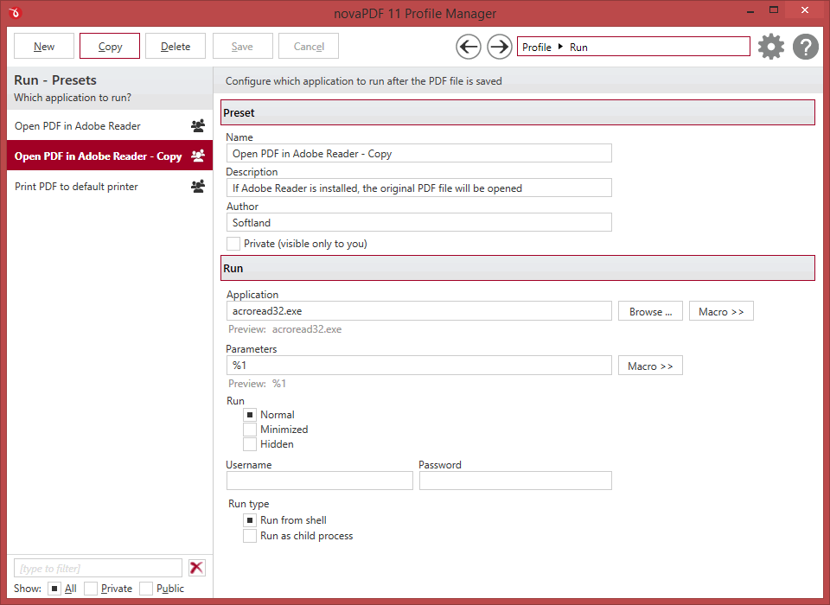Minimize the Profile Manager window
This screenshot has width=830, height=605.
point(750,11)
